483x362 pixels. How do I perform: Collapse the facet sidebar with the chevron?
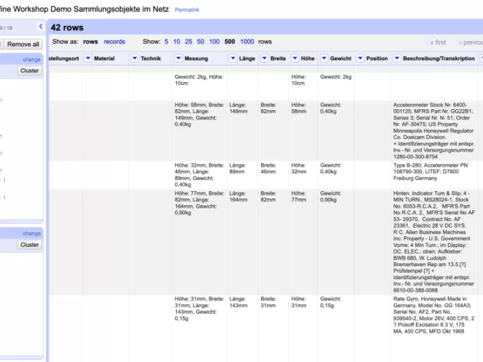coord(40,27)
